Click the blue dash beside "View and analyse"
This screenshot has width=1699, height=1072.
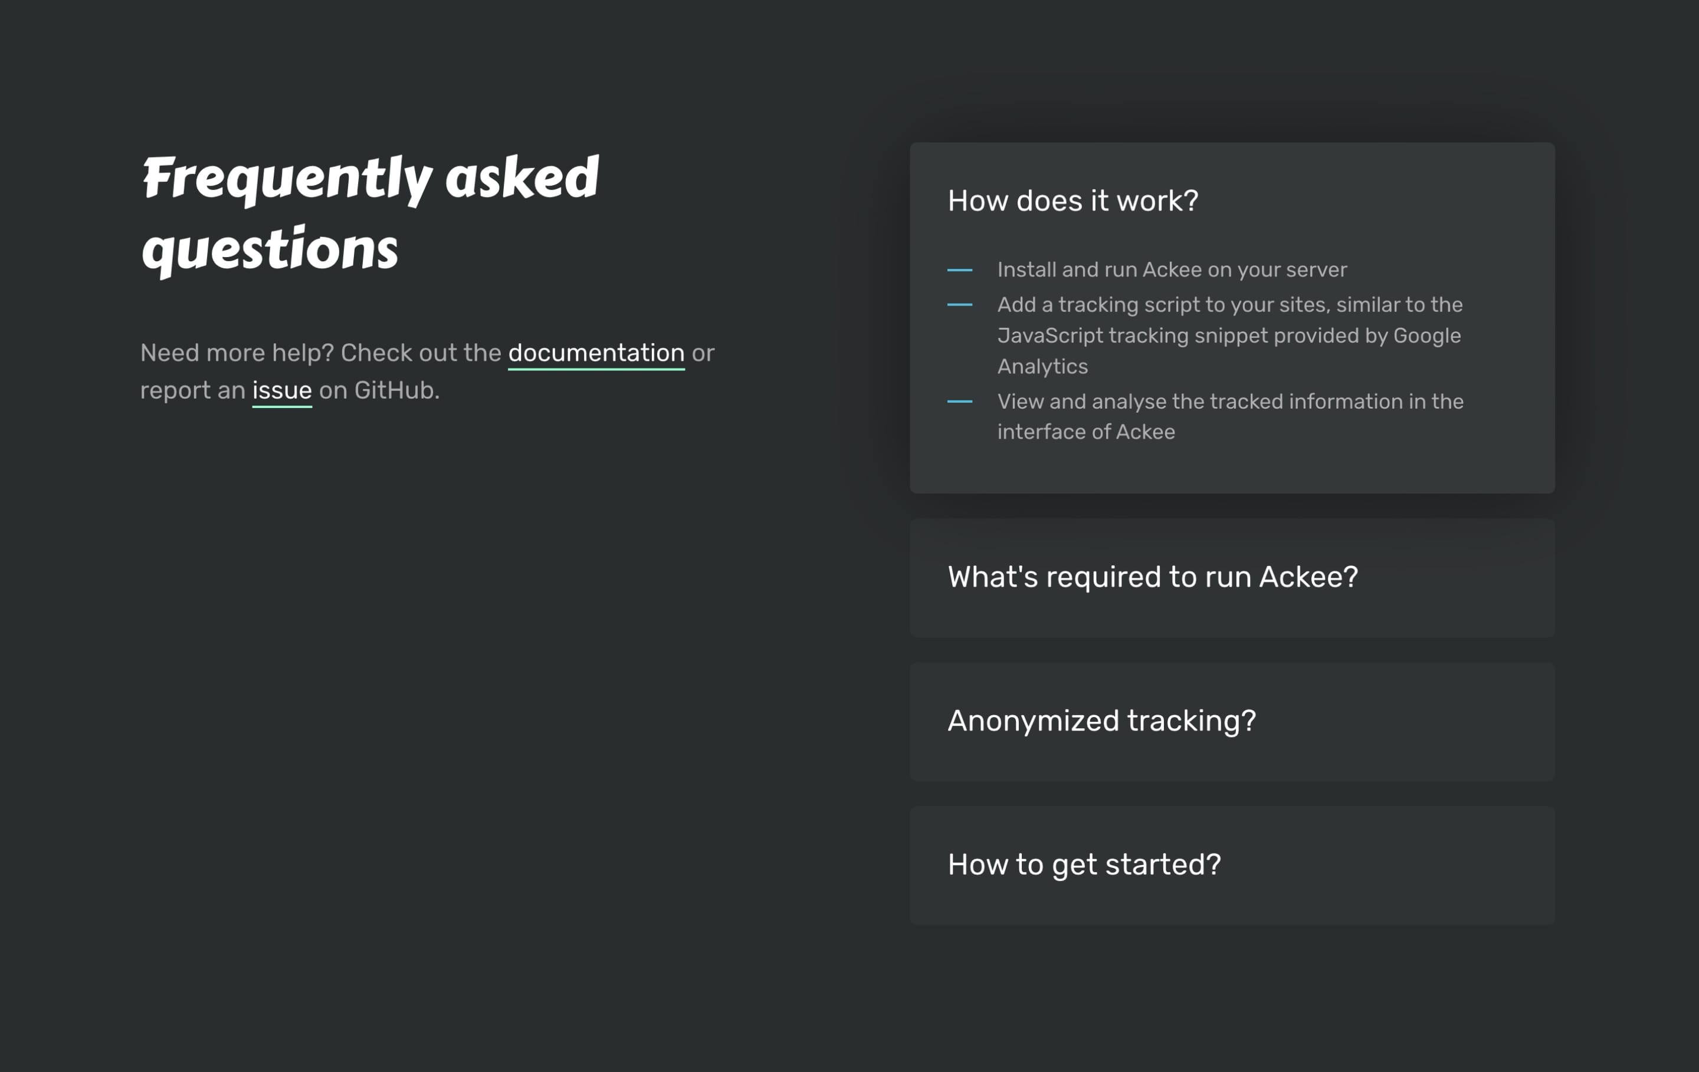pyautogui.click(x=960, y=402)
